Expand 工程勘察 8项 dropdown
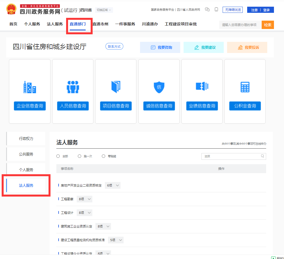The height and width of the screenshot is (259, 284). 85,199
